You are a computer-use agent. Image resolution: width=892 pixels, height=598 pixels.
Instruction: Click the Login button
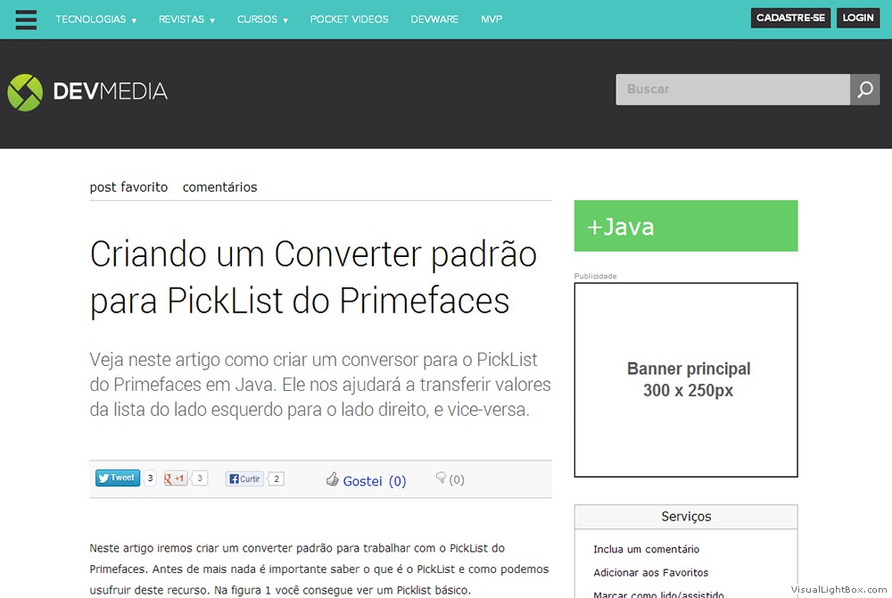(858, 18)
